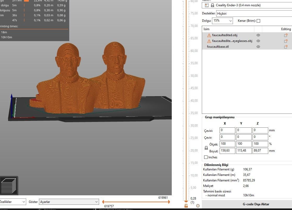Toggle visibility of foucaultbase.stl
Screen dimensions: 292x210
(x=258, y=47)
